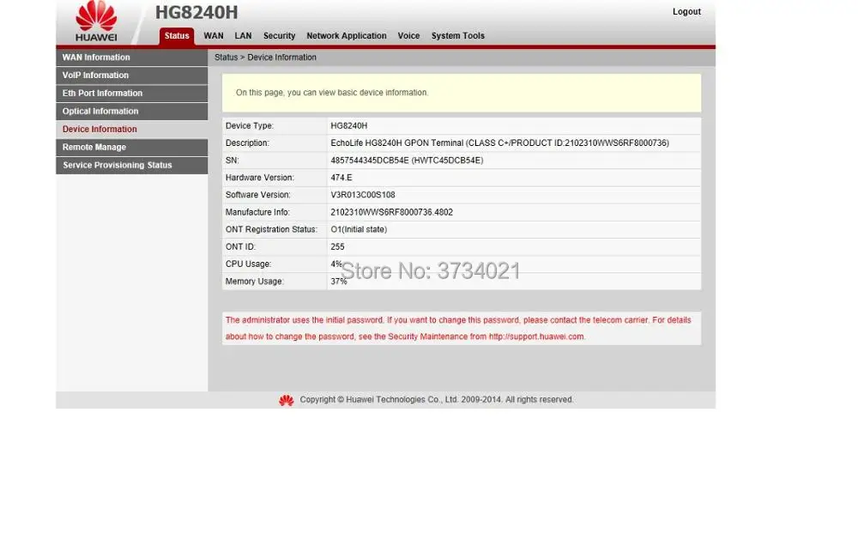Click the Software Version value V3R013C00S108

[363, 195]
